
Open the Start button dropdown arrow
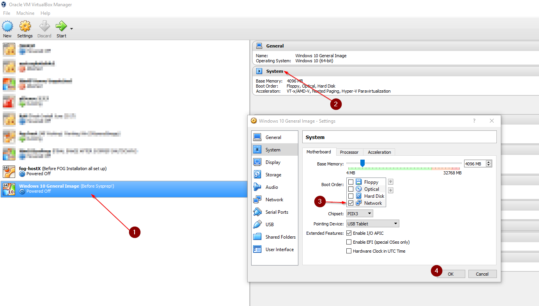(x=71, y=28)
